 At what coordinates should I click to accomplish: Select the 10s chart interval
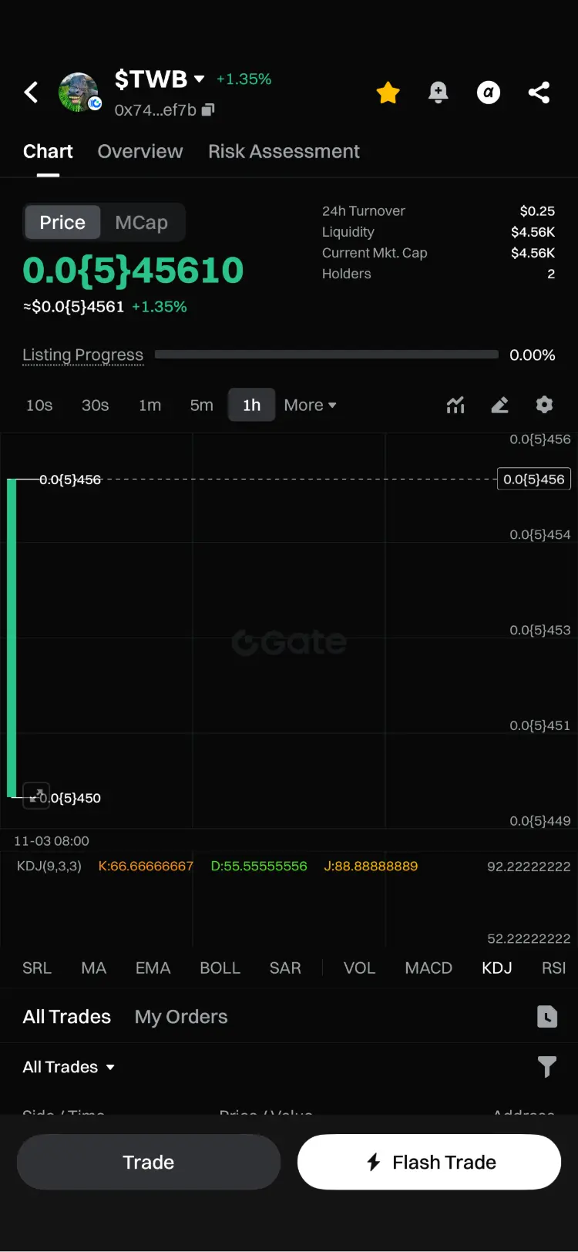pos(39,405)
